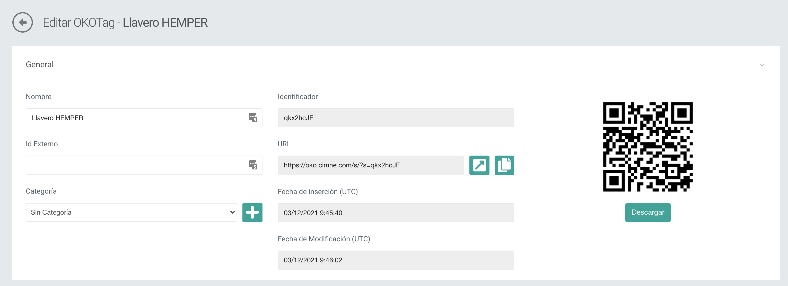
Task: Click the Editar OKOTag - Llavero HEMPER title
Action: point(125,23)
